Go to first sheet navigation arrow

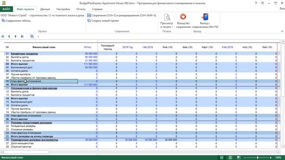click(3, 36)
